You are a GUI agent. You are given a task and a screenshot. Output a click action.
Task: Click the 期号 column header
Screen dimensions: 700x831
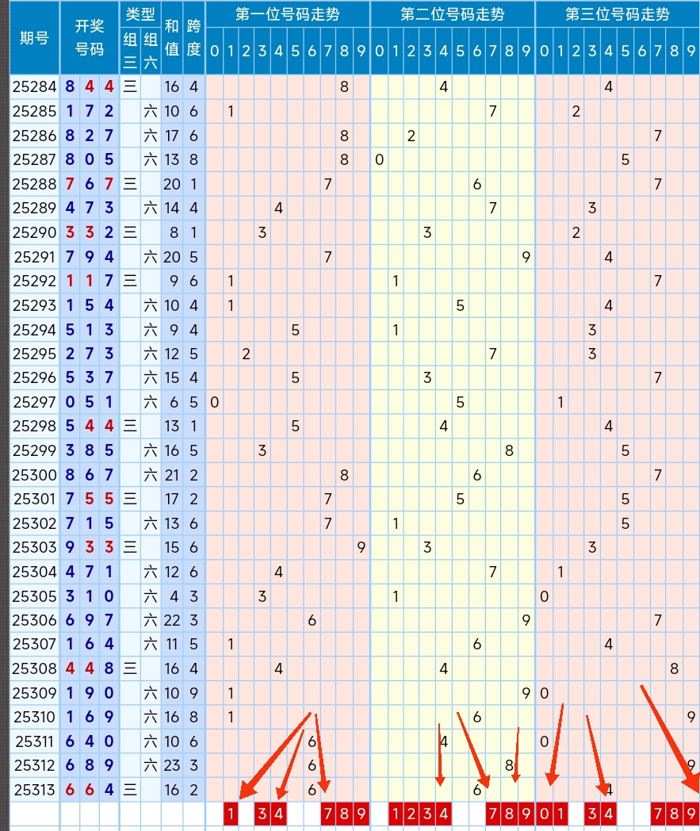(x=34, y=37)
